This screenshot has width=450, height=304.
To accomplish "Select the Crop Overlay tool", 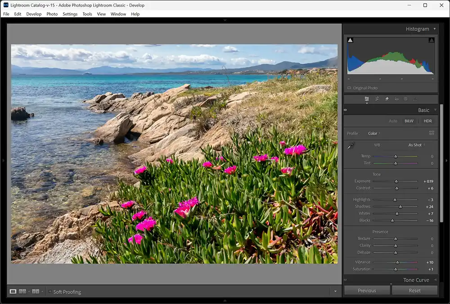I will pos(377,99).
